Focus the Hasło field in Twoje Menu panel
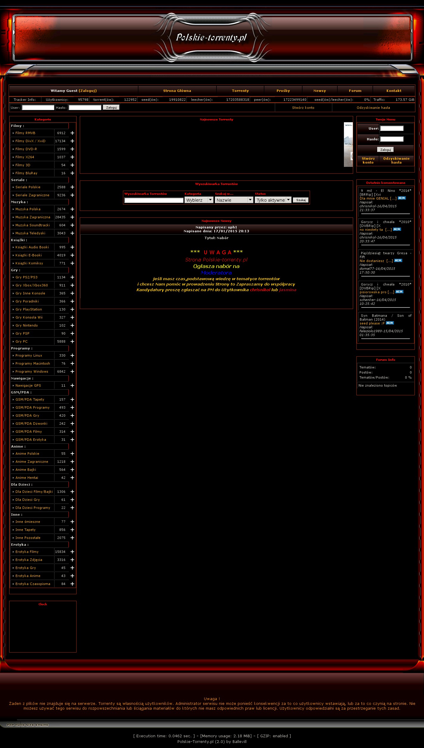 pos(392,139)
